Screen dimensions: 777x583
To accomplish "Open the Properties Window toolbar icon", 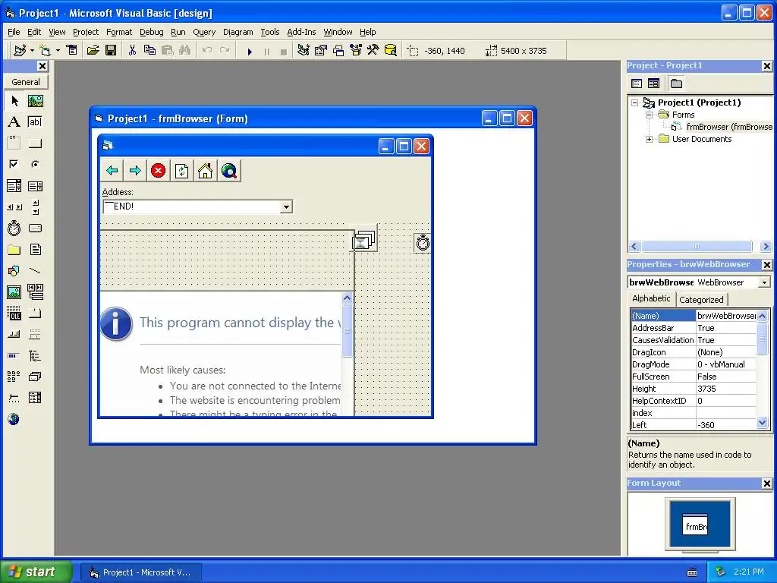I will tap(321, 50).
